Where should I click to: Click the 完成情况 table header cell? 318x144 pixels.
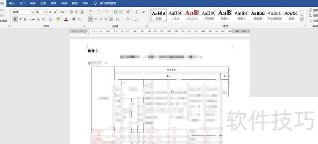171,70
